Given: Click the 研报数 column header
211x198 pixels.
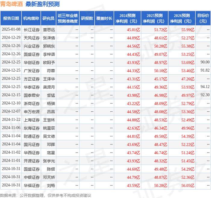Looking at the screenshot, I should click(x=87, y=18).
